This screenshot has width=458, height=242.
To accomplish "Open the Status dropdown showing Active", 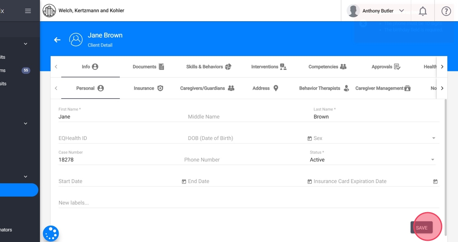I will [433, 160].
